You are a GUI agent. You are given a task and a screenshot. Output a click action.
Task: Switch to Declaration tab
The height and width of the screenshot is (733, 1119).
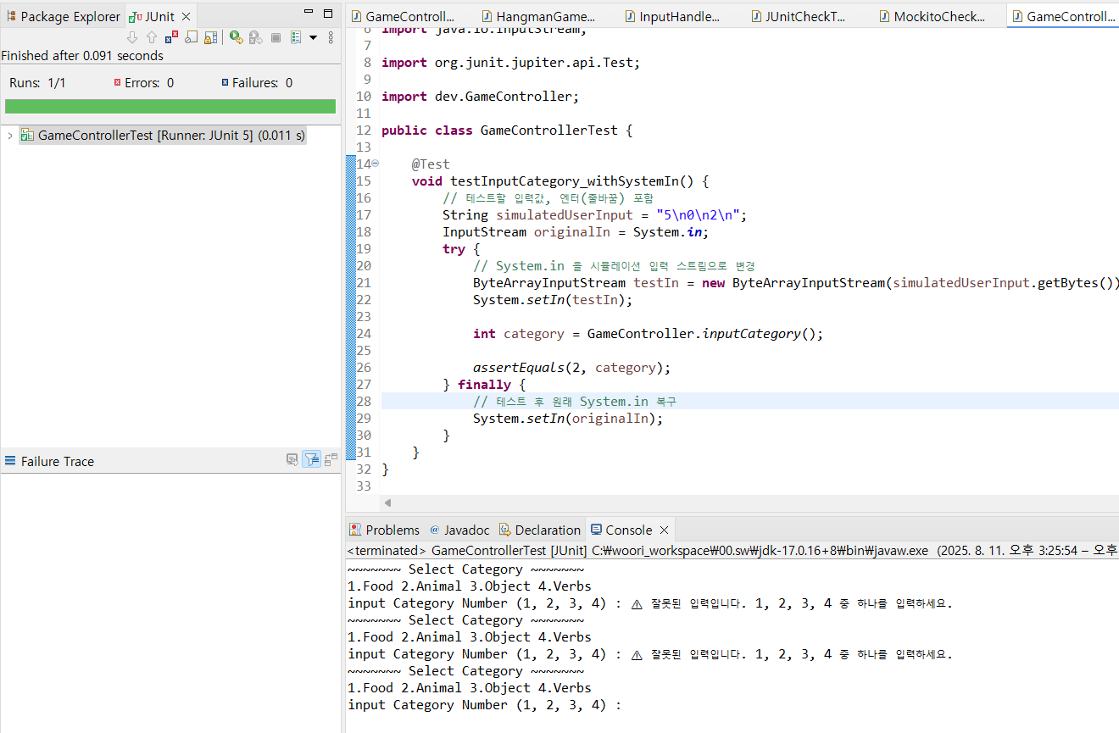point(539,530)
